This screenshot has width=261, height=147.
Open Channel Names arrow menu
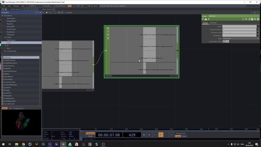tap(258, 29)
